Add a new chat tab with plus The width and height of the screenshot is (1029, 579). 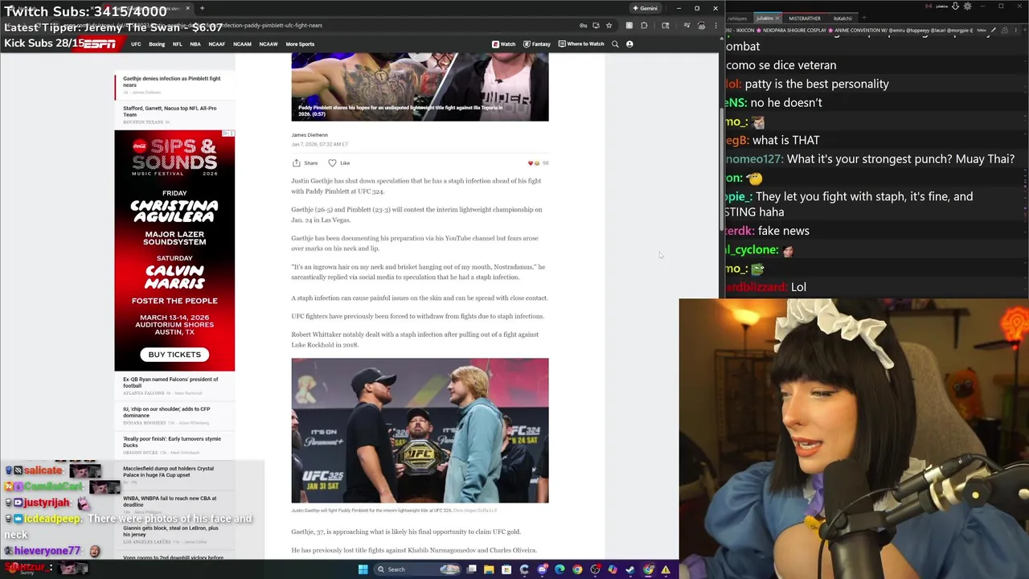click(864, 18)
